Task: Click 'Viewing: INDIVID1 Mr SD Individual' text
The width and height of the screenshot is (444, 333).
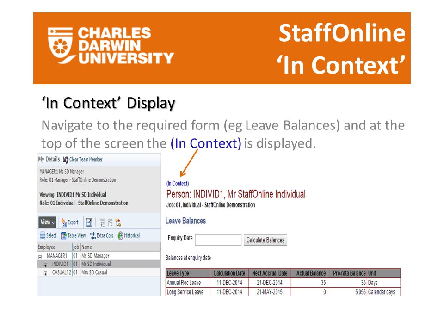Action: tap(73, 195)
